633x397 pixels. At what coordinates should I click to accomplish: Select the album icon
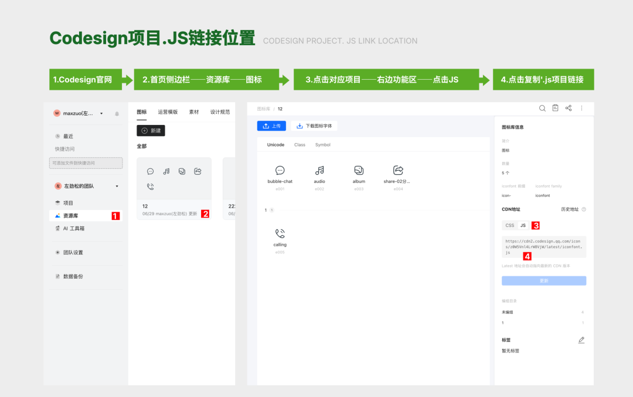point(359,171)
